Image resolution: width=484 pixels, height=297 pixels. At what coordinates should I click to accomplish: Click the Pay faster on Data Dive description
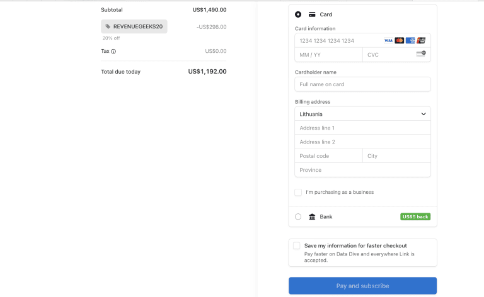[359, 257]
